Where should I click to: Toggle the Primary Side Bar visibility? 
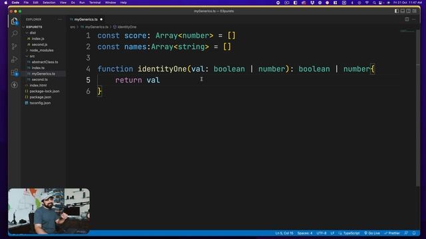pyautogui.click(x=397, y=11)
